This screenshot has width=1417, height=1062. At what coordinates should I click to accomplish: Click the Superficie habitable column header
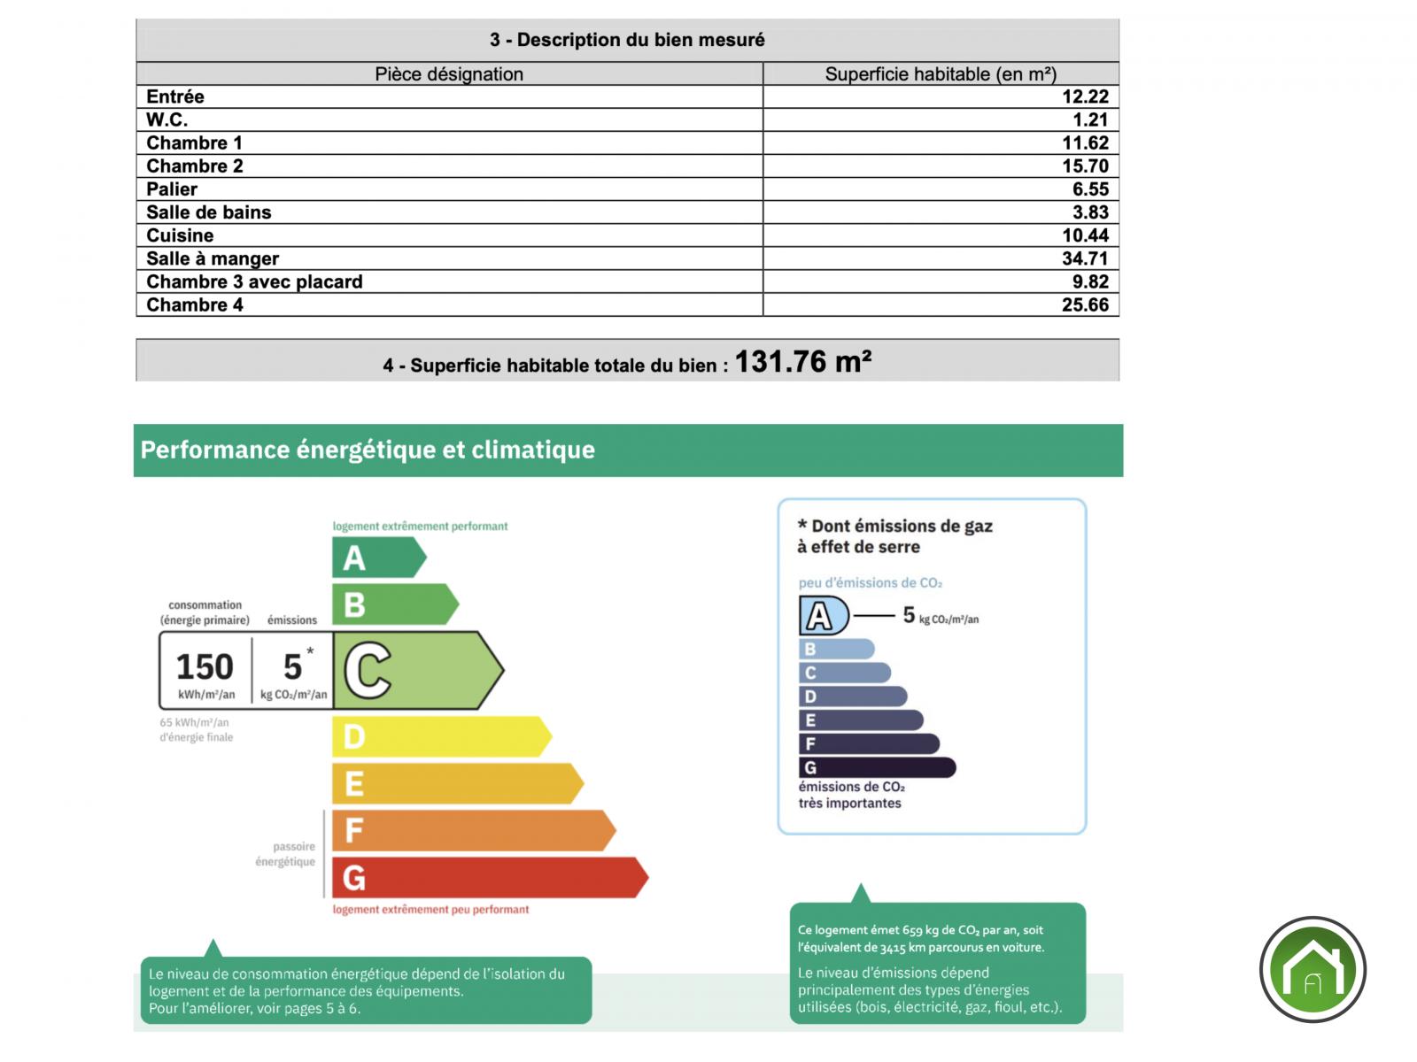click(x=941, y=73)
